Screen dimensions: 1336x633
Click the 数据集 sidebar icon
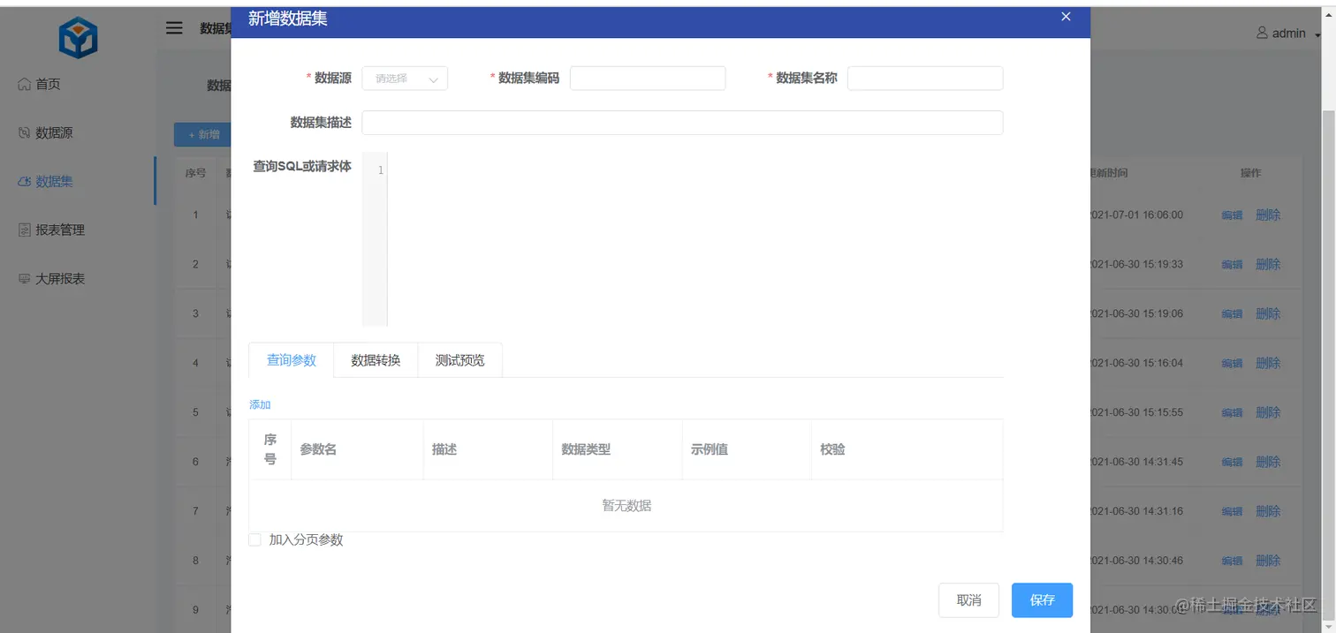coord(23,181)
